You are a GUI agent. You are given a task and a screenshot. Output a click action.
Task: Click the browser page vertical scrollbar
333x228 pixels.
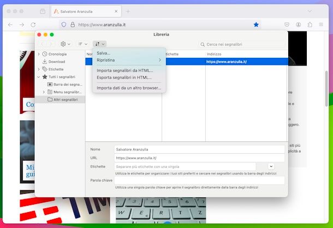tap(326, 89)
